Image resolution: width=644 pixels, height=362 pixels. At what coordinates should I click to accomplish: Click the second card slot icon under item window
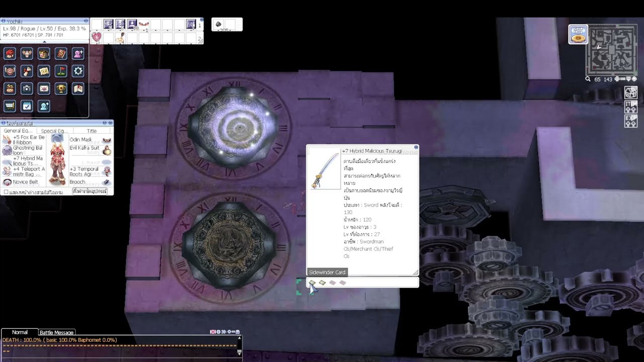(323, 283)
